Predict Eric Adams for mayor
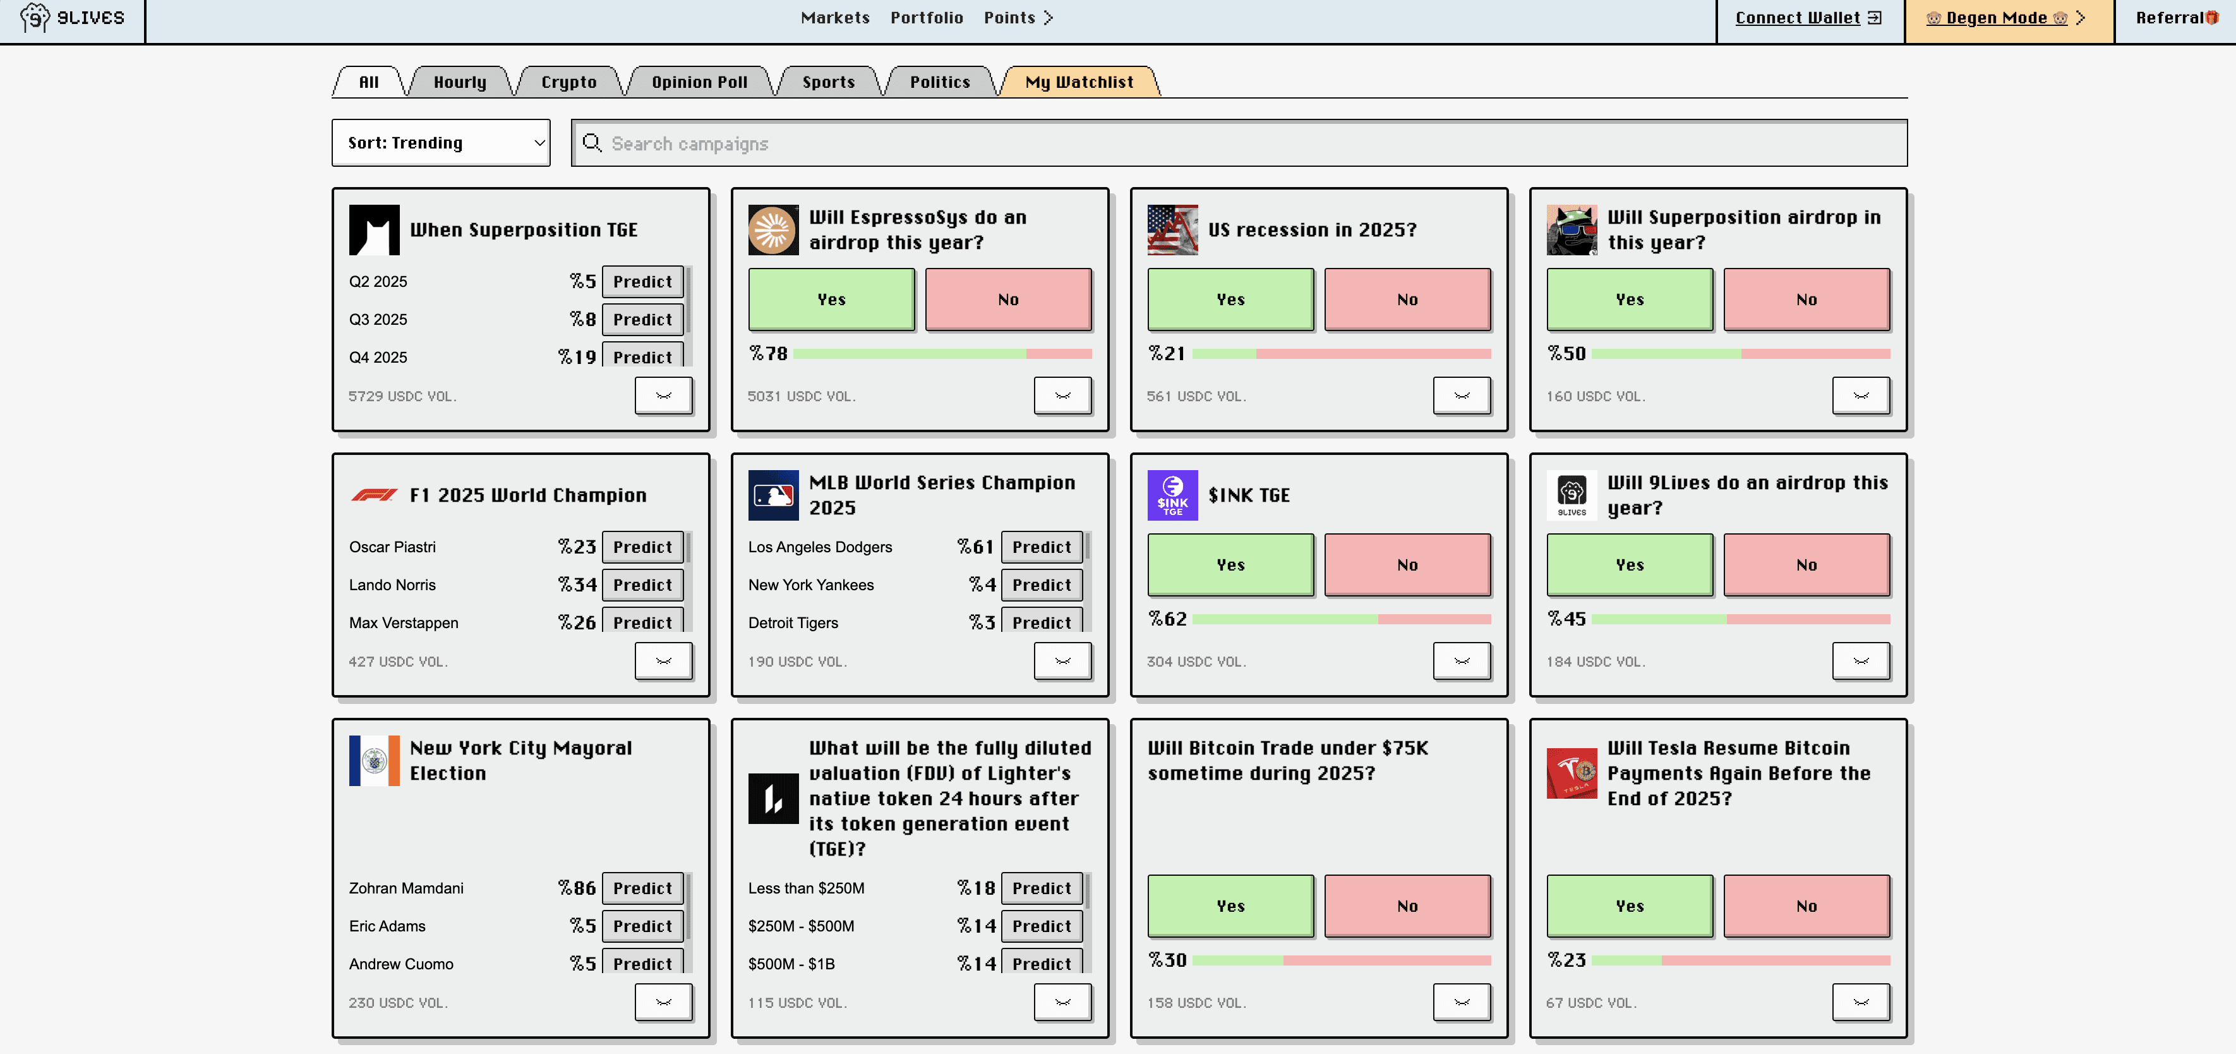 (x=642, y=926)
